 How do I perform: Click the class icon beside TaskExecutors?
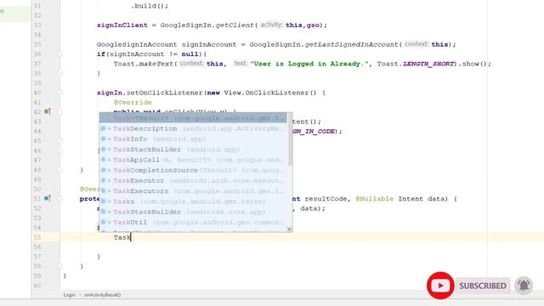click(104, 191)
